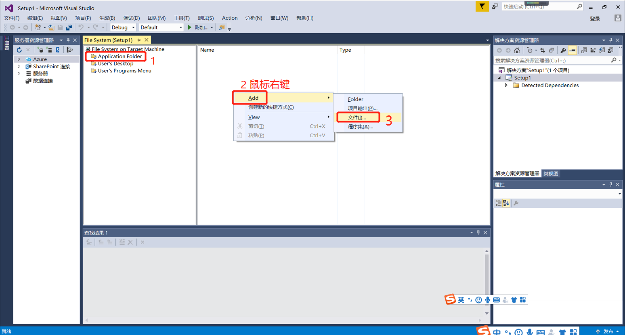Viewport: 625px width, 335px height.
Task: Toggle alphabetical sort in Properties panel
Action: pyautogui.click(x=506, y=203)
